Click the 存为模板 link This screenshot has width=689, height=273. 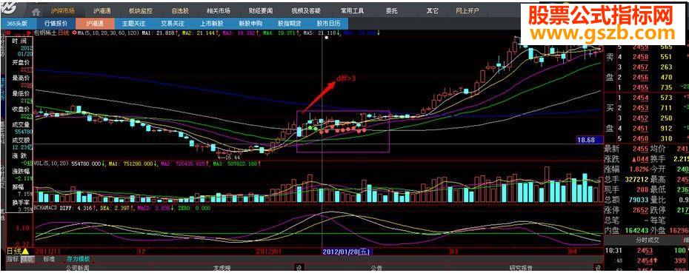tap(78, 259)
